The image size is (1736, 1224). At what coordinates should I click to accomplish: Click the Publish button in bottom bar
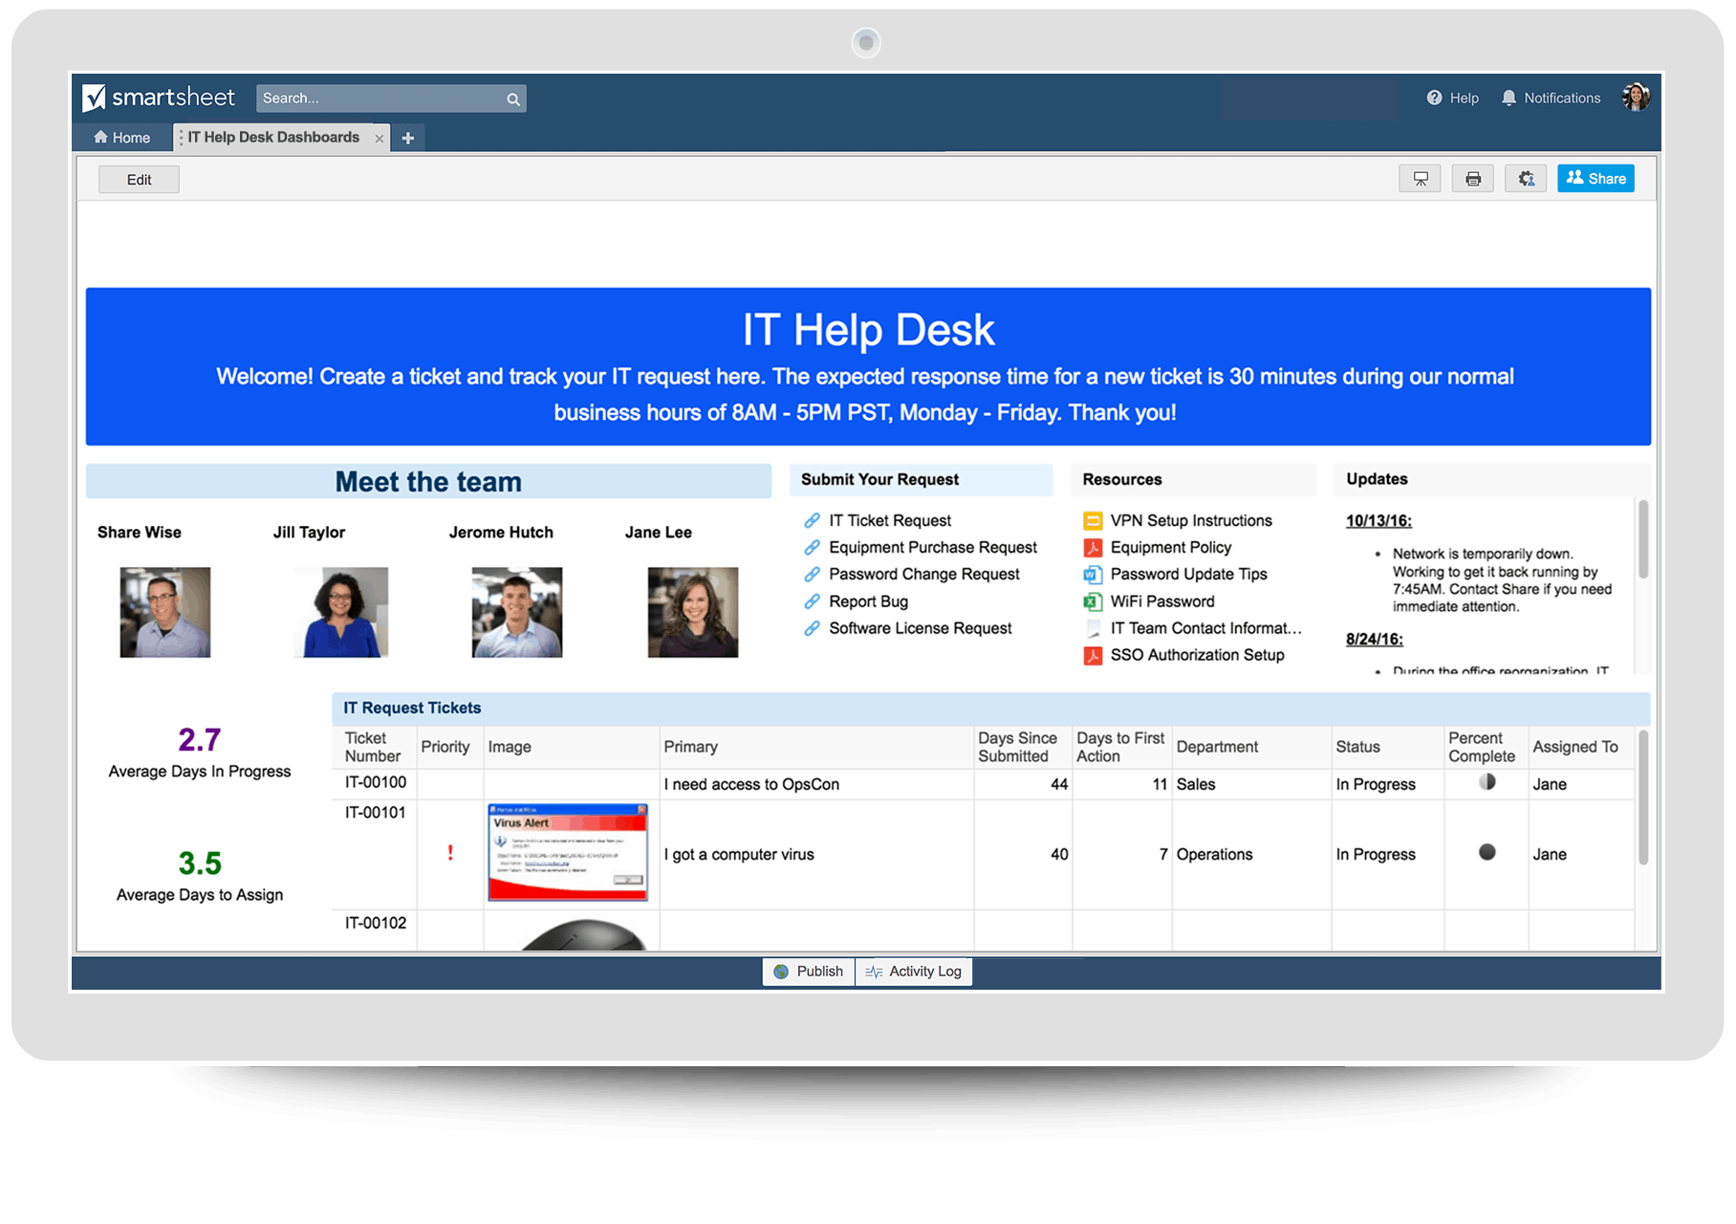tap(809, 972)
